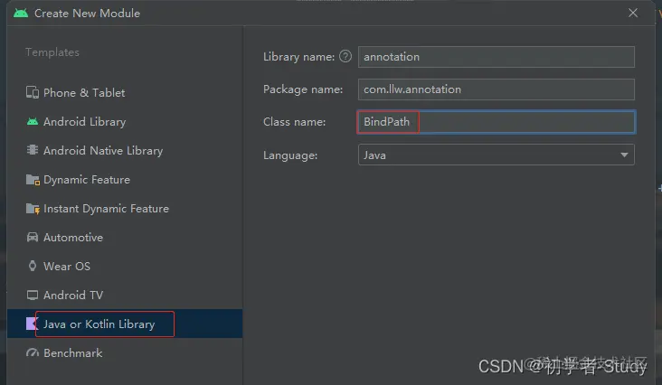Click the Package name input field
Screen dimensions: 662x385
click(x=496, y=89)
